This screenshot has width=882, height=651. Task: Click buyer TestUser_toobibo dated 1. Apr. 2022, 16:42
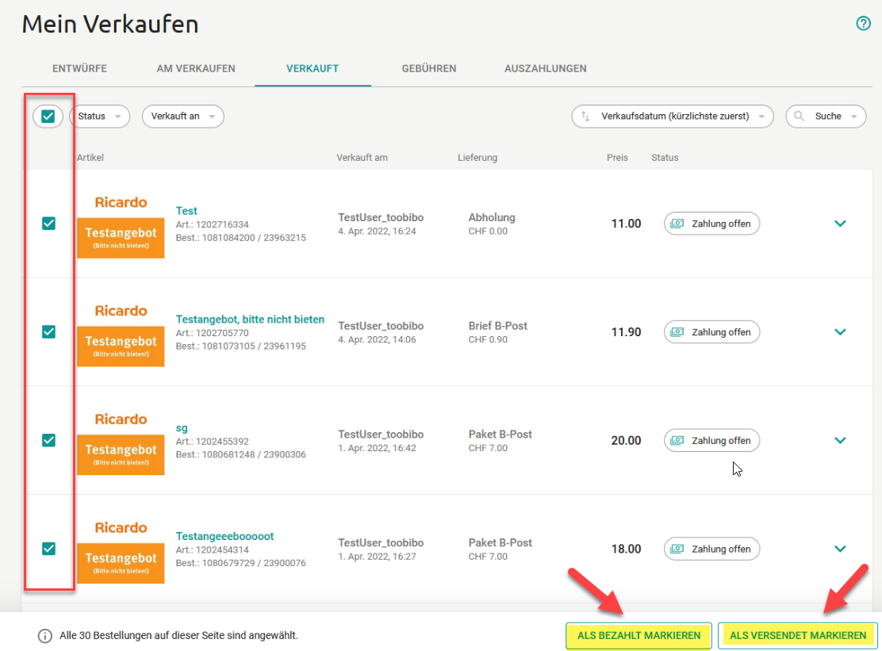pyautogui.click(x=381, y=435)
